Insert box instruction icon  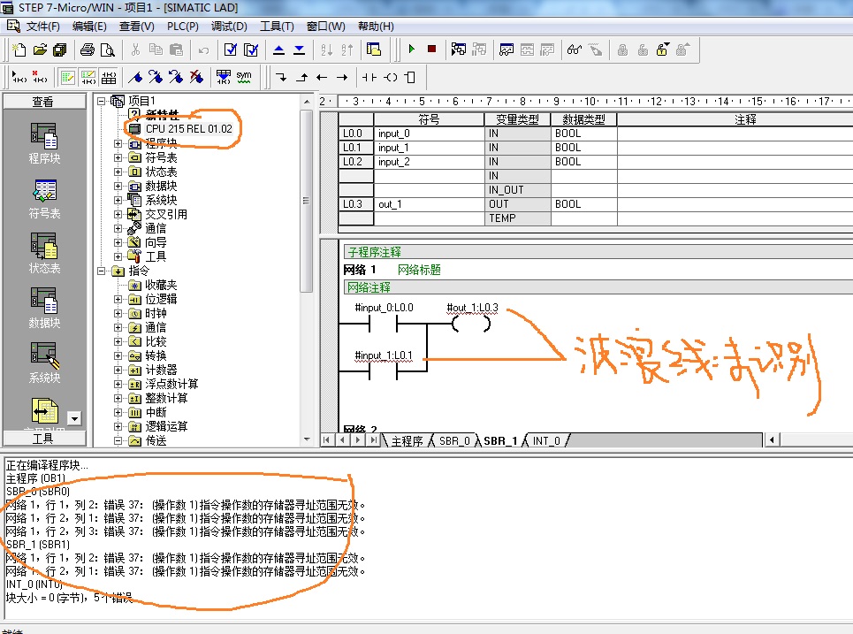[x=410, y=77]
